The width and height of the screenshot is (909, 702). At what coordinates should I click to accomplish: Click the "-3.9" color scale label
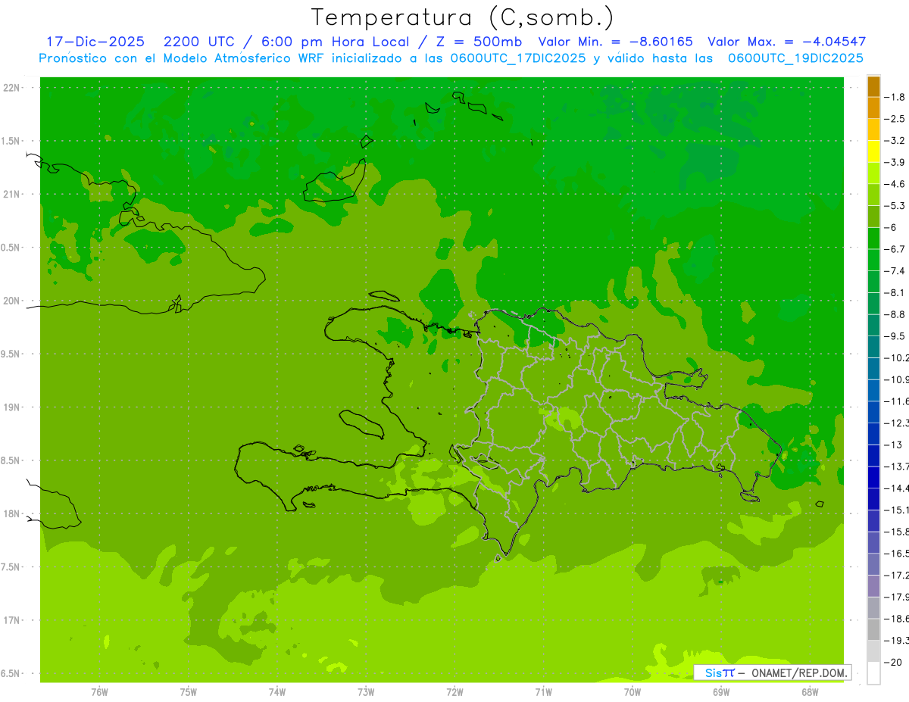894,162
